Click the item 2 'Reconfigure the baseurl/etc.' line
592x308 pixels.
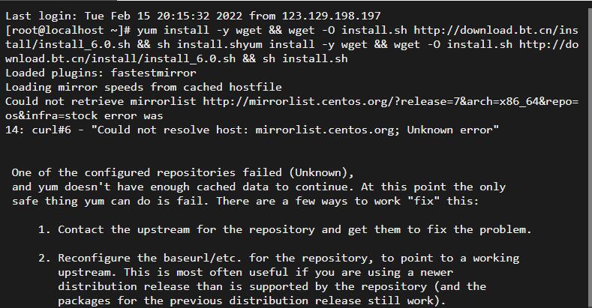[x=279, y=259]
